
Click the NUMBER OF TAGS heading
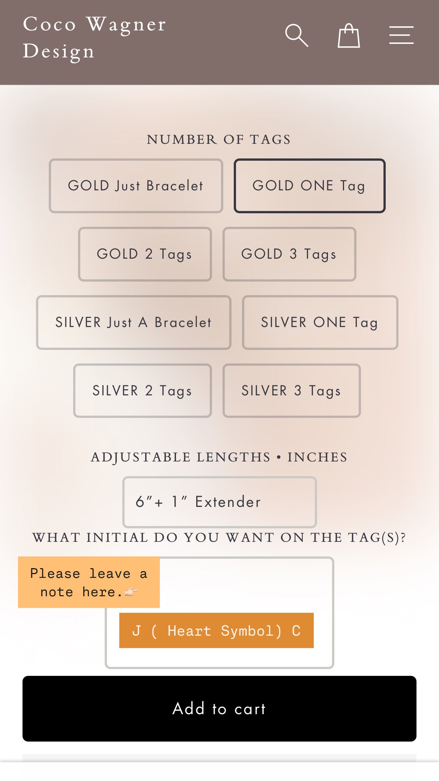219,140
